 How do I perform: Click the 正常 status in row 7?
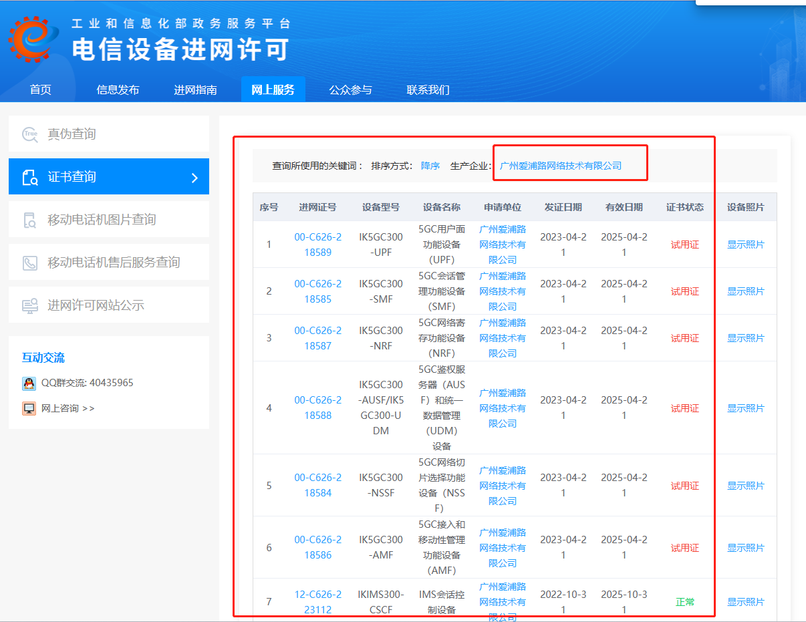685,602
